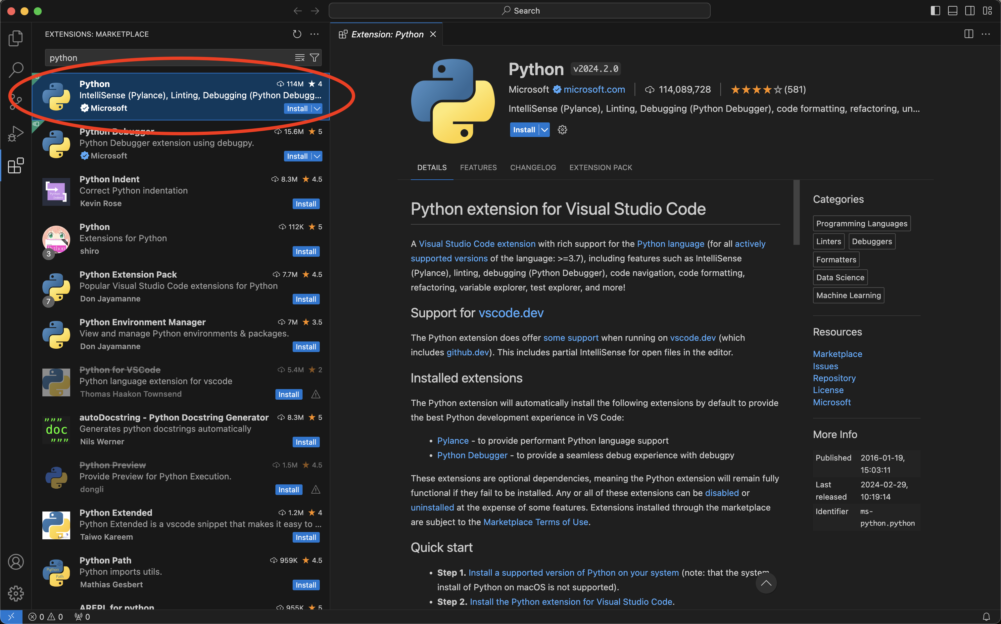Open Extensions view more actions menu
This screenshot has width=1001, height=624.
point(314,34)
